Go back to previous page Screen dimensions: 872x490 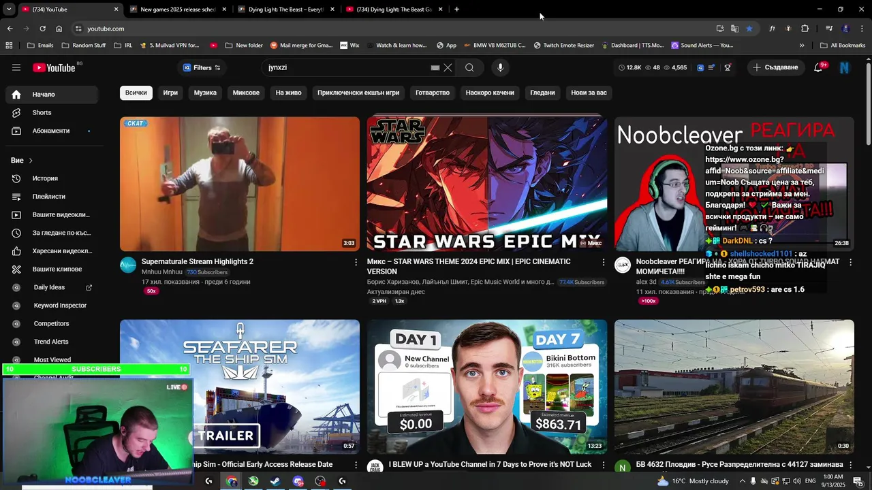tap(10, 29)
